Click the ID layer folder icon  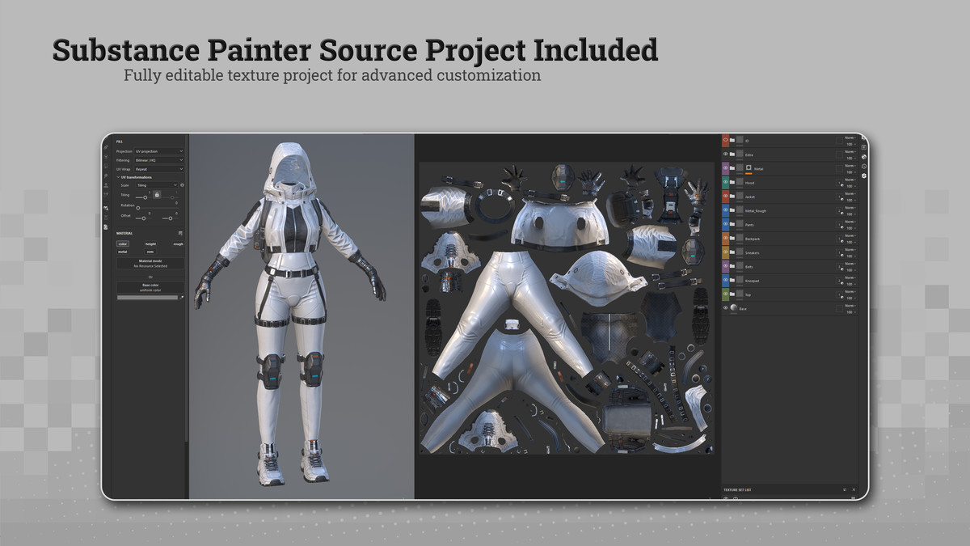pos(732,141)
